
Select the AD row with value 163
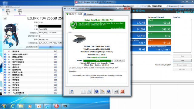tap(33, 88)
